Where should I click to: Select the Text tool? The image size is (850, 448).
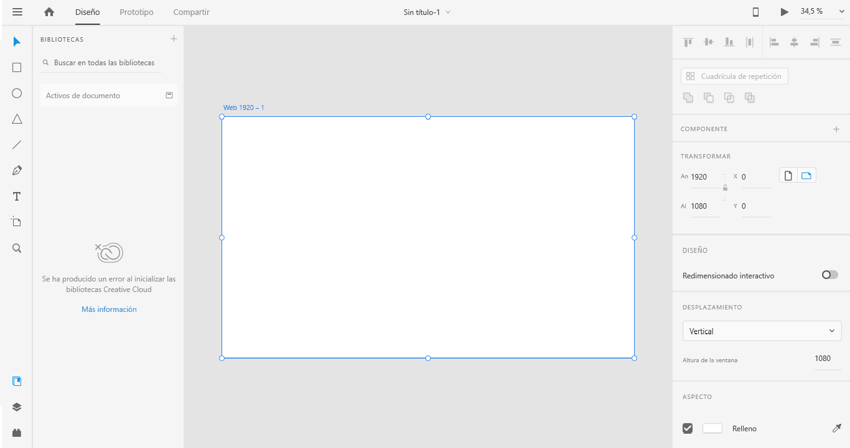click(x=17, y=197)
